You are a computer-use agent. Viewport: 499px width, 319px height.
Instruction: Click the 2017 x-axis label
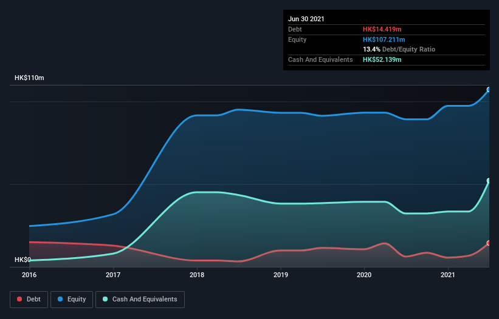click(113, 275)
